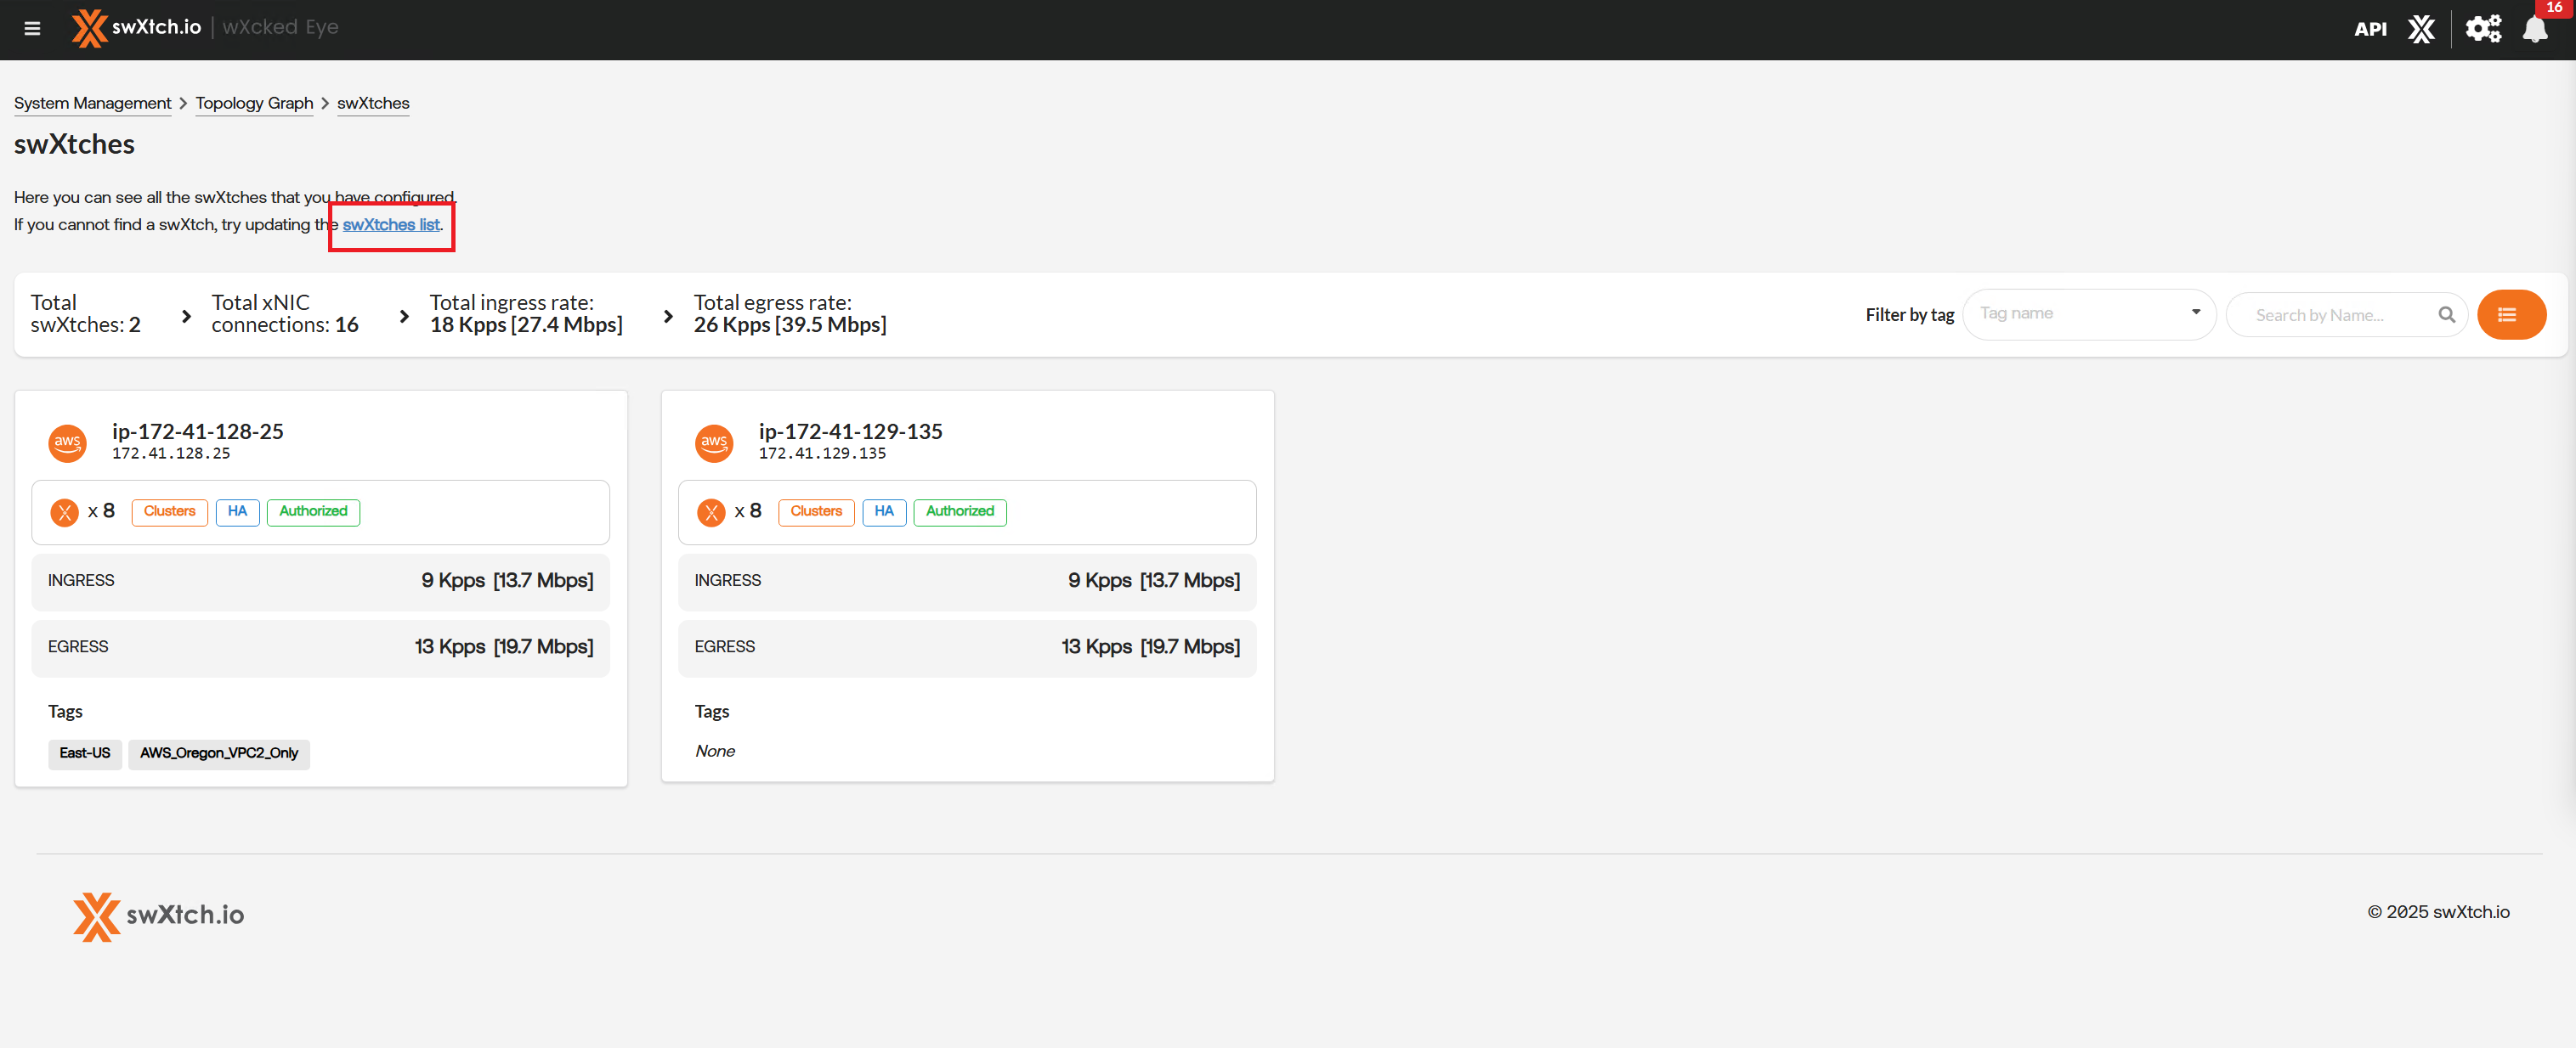Click AWS icon on ip-172-41-128-25 card
Screen dimensions: 2576x1048
(67, 442)
